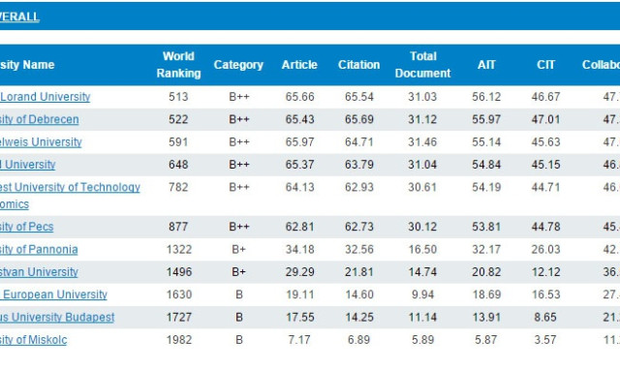Select world ranking value 1322
The width and height of the screenshot is (620, 372).
178,249
